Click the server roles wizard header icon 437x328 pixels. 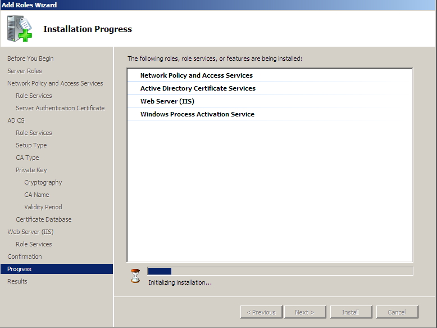click(x=20, y=29)
